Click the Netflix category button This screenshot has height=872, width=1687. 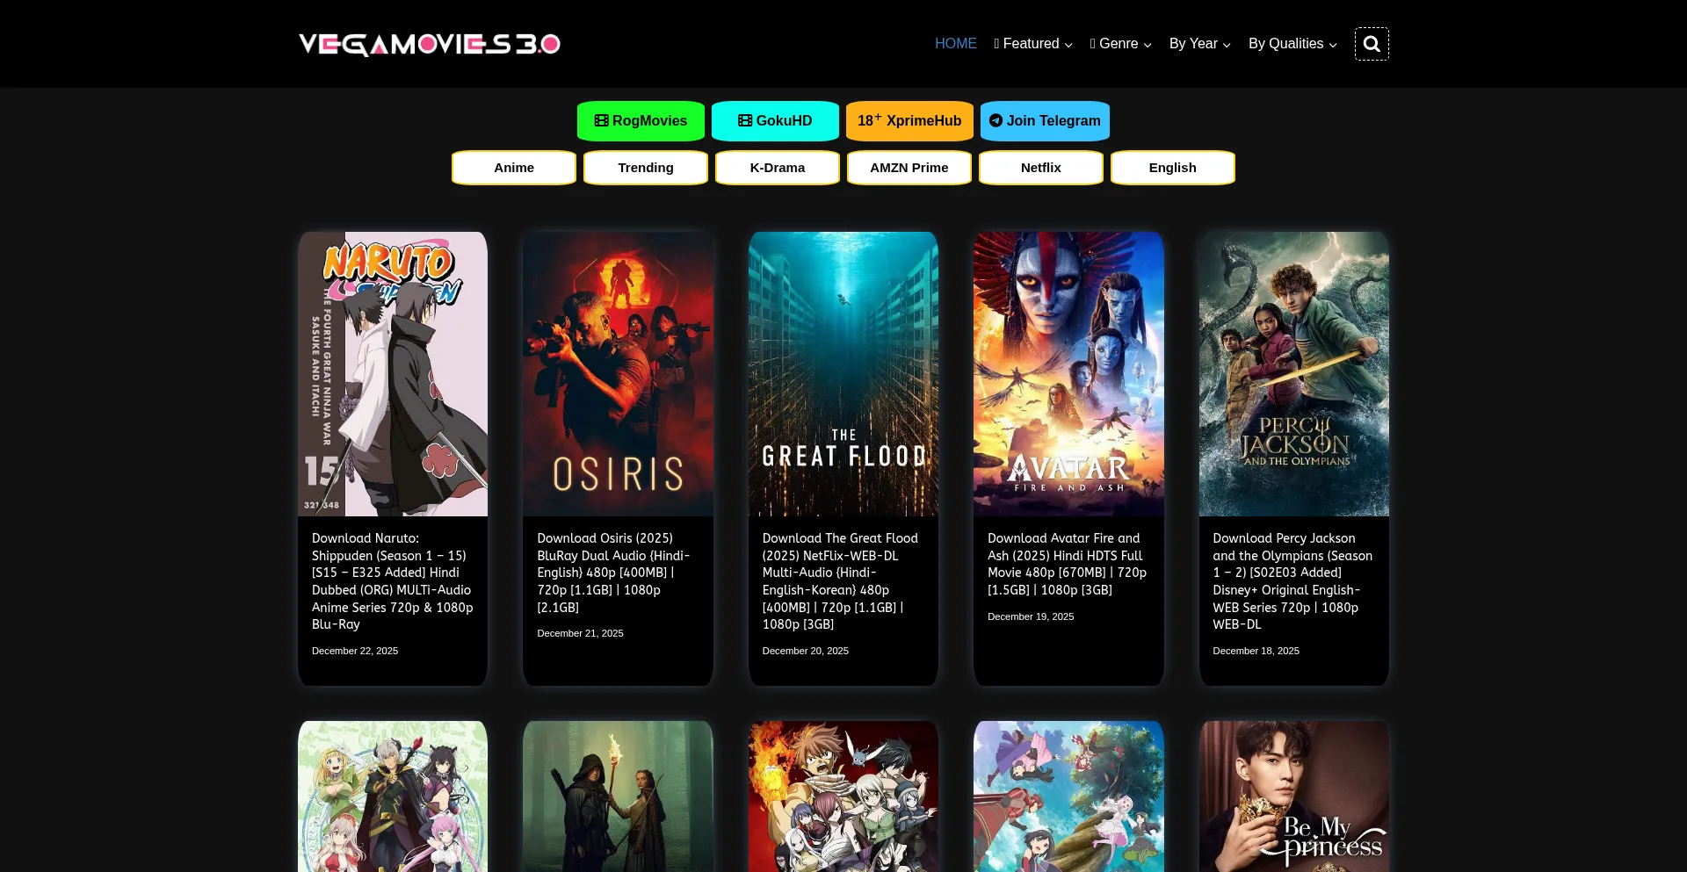(x=1040, y=167)
